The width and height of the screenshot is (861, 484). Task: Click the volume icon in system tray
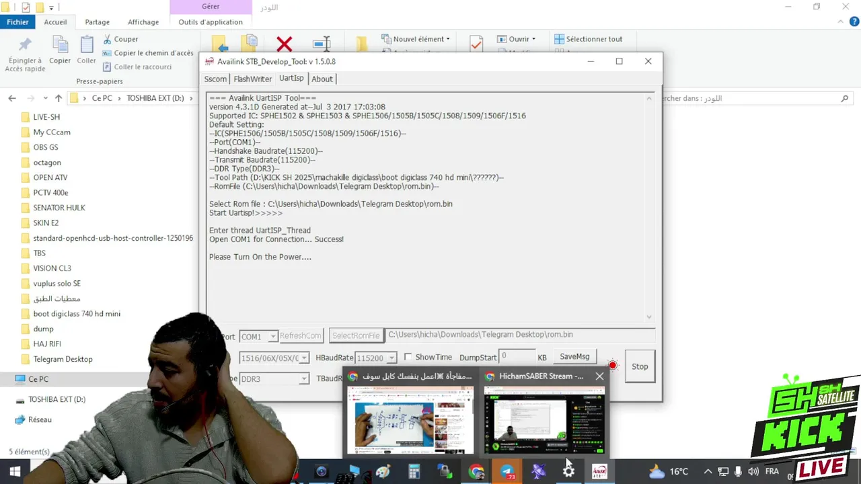coord(753,472)
